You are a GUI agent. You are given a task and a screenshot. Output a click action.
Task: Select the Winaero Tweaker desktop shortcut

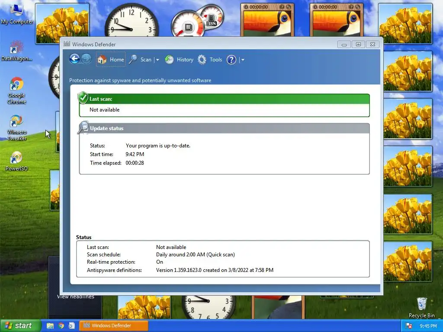[x=17, y=128]
